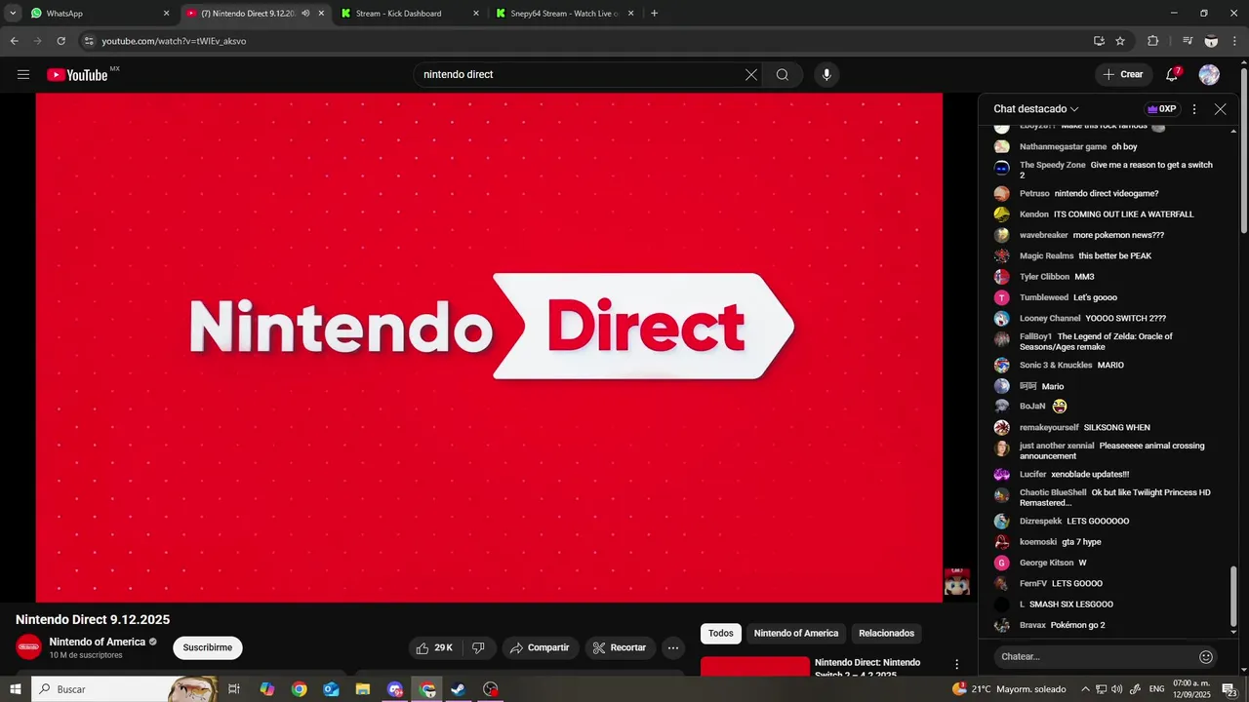1249x702 pixels.
Task: Open Outlook from the taskbar
Action: click(331, 689)
